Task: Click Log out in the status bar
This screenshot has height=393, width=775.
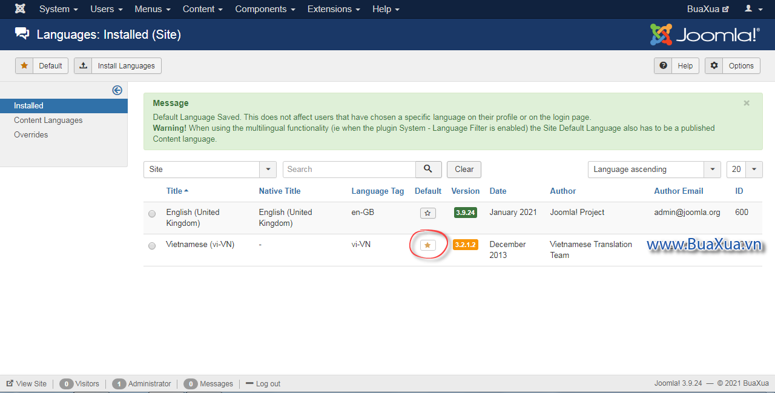Action: coord(263,384)
